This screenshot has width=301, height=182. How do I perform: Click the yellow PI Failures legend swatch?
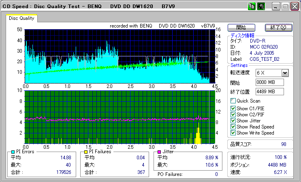click(85, 152)
